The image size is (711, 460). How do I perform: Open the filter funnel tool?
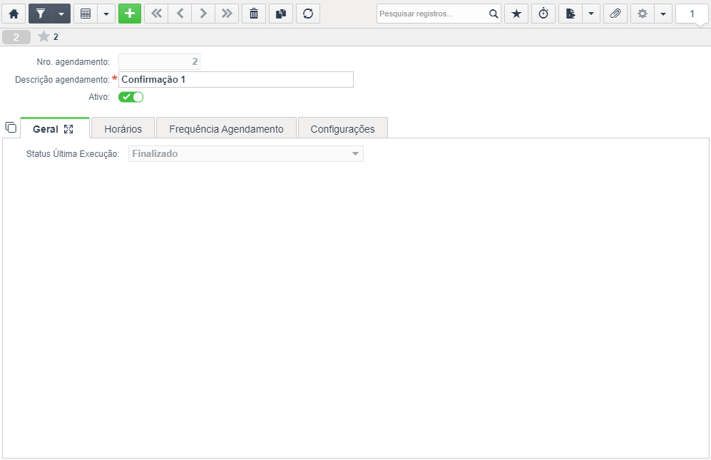pos(41,14)
